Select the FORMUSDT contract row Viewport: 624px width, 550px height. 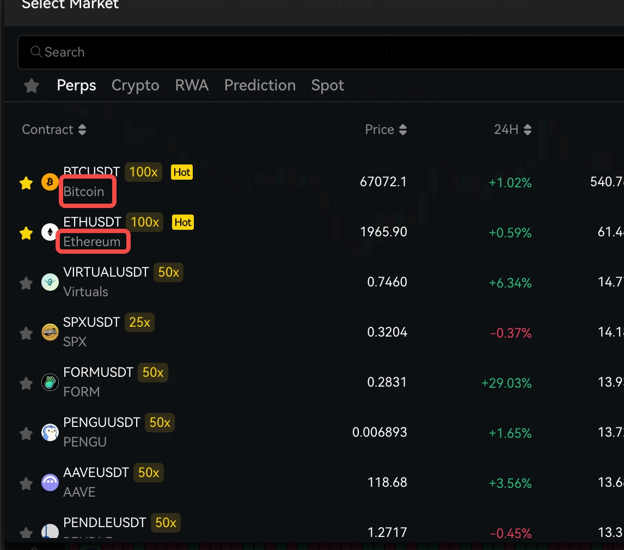coord(98,372)
